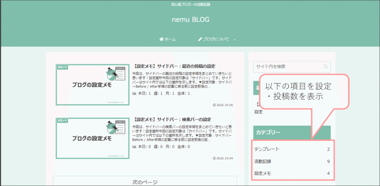Click the clock icon next to 2025.10.05
Image resolution: width=380 pixels, height=186 pixels.
[214, 105]
